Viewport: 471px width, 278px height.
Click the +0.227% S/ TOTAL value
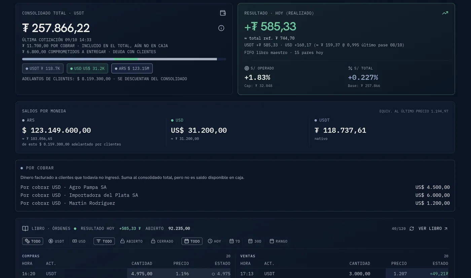coord(363,78)
